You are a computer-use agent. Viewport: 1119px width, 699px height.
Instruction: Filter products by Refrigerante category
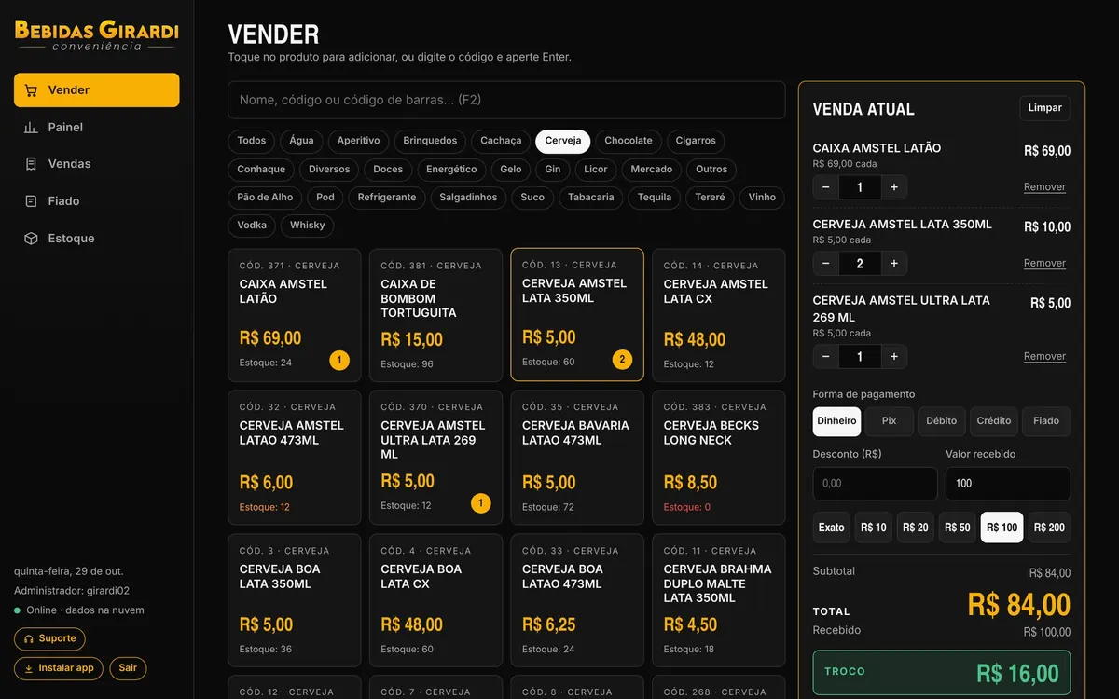[x=387, y=198]
